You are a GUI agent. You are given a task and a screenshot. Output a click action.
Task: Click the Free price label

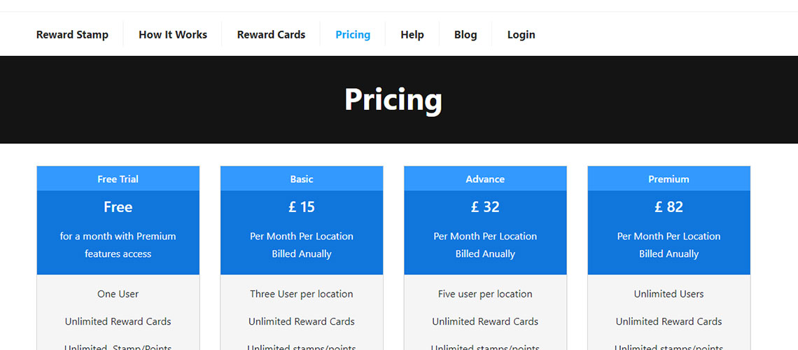[118, 207]
